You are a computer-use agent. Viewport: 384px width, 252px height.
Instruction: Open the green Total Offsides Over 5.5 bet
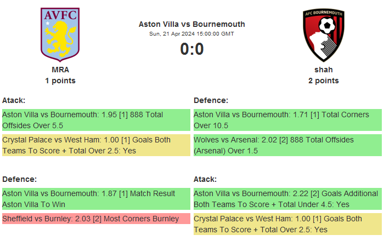pos(96,120)
